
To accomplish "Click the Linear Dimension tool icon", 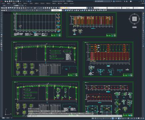I will [x=9, y=10].
